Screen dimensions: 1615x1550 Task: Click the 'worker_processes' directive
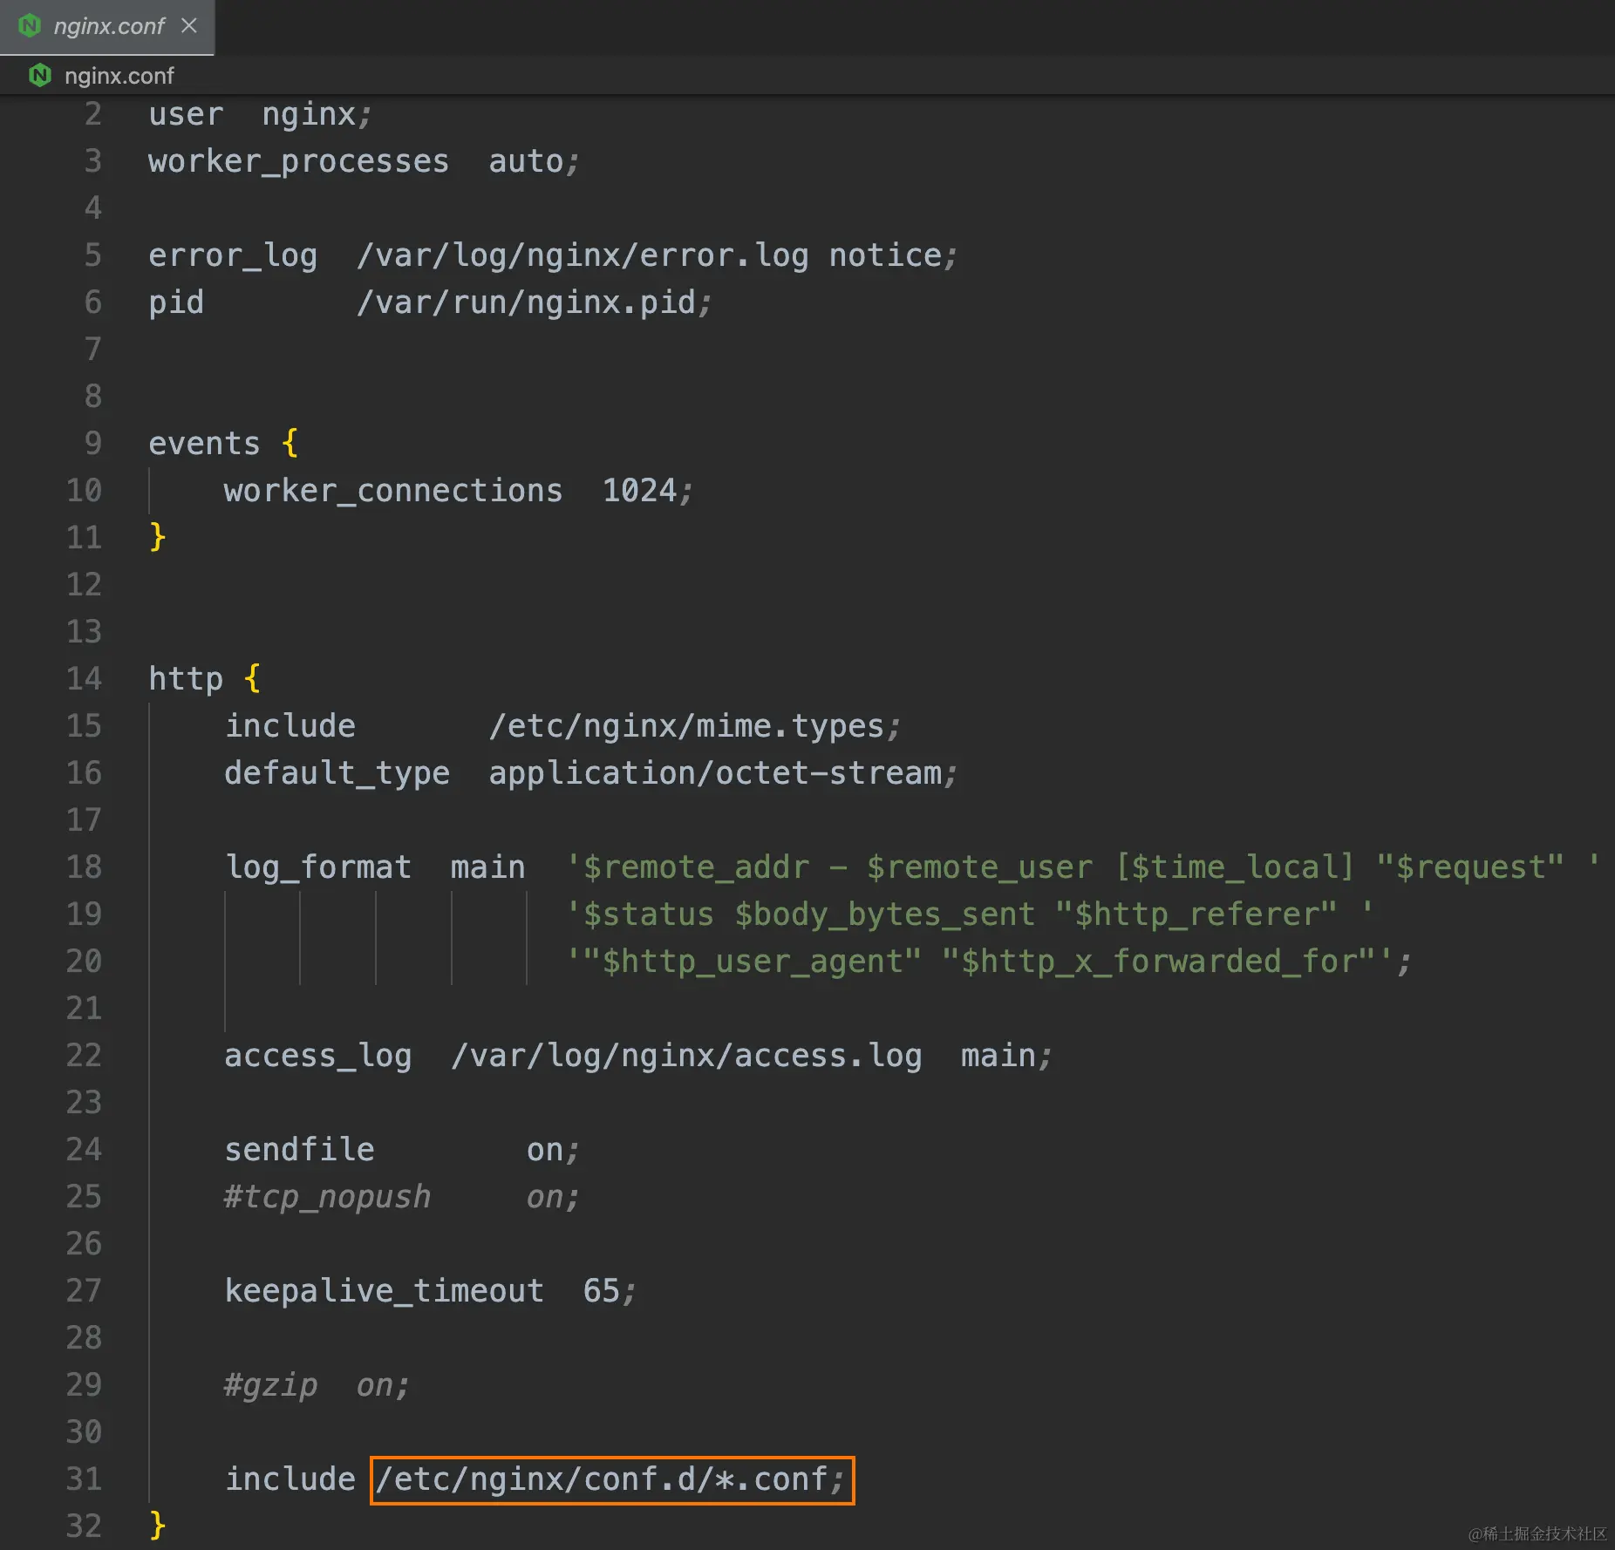298,161
